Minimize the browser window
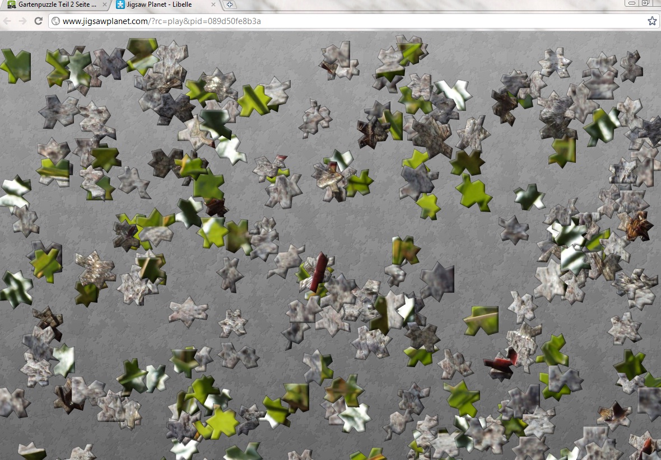 coord(632,3)
